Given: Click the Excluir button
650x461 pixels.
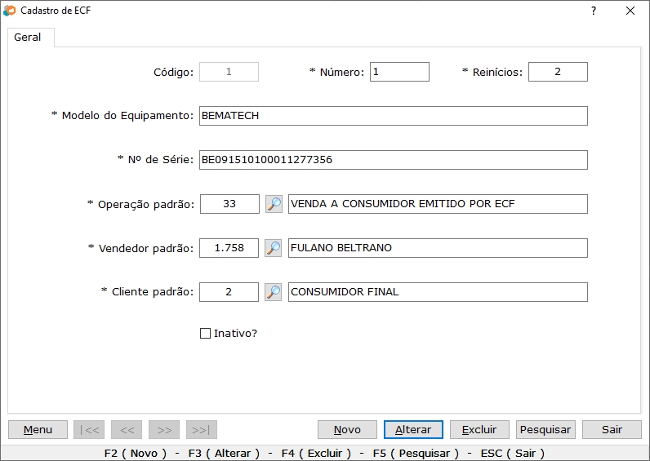Looking at the screenshot, I should (x=479, y=430).
